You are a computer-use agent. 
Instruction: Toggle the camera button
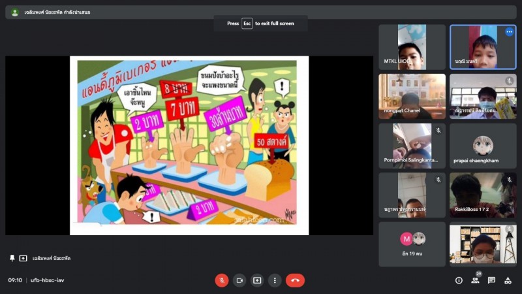[x=239, y=280]
